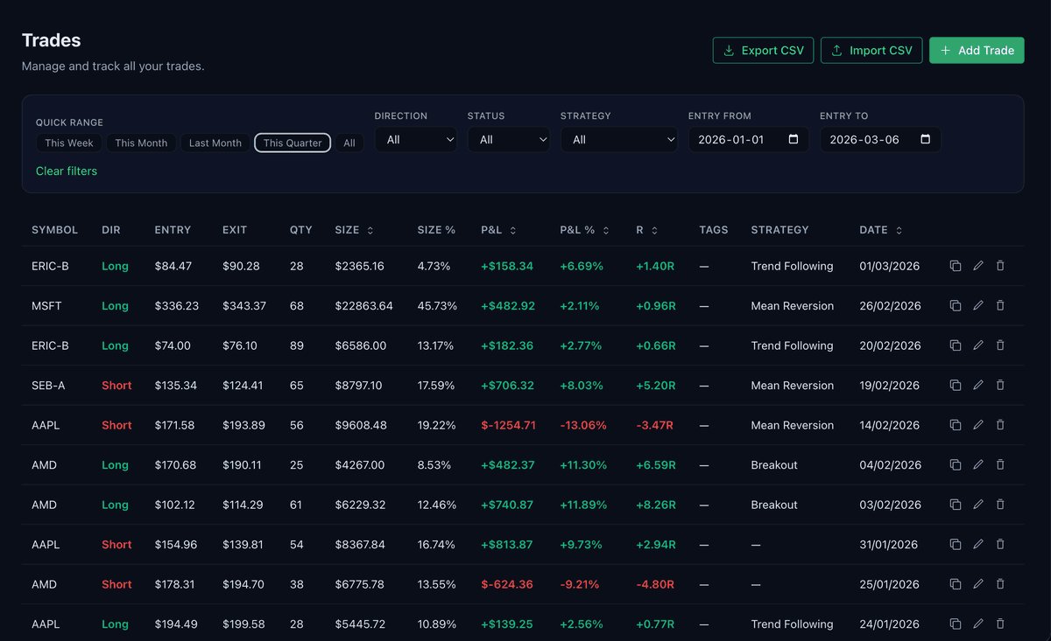Delete the SEB-A short trade
The width and height of the screenshot is (1051, 641).
999,385
